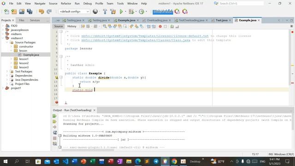Open the Refactor menu
The image size is (295, 166).
click(66, 3)
